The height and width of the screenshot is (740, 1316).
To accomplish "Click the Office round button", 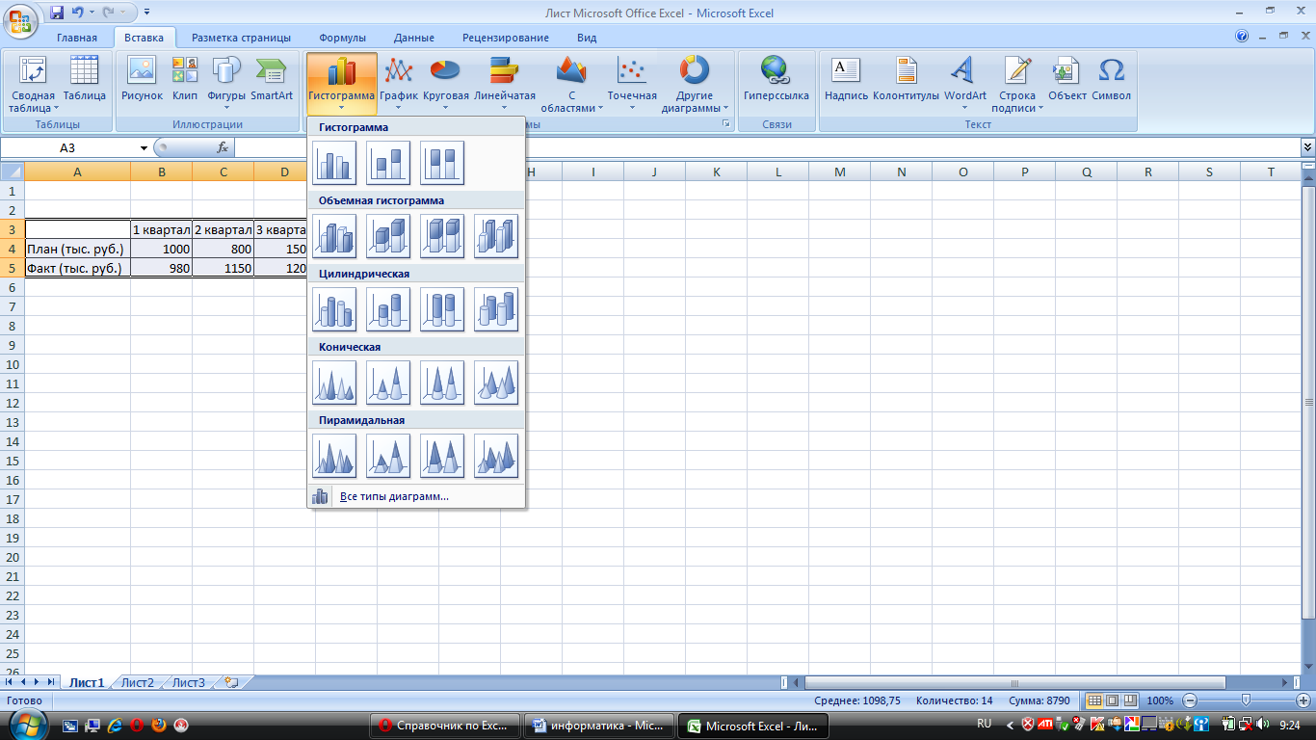I will [21, 19].
